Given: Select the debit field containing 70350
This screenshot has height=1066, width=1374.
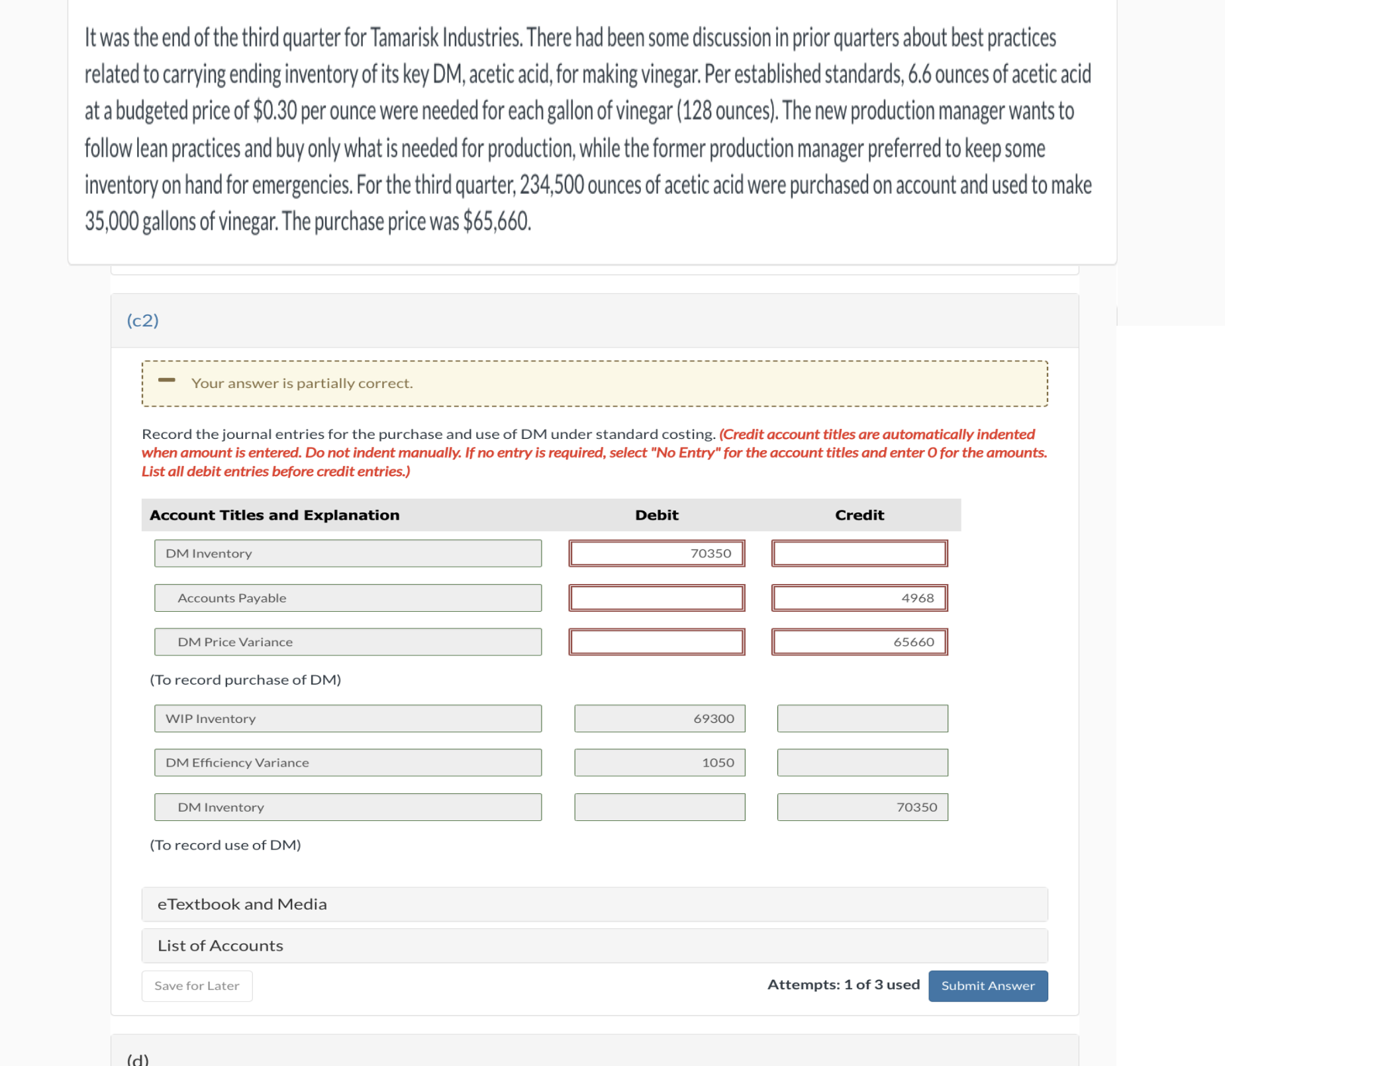Looking at the screenshot, I should (x=657, y=553).
